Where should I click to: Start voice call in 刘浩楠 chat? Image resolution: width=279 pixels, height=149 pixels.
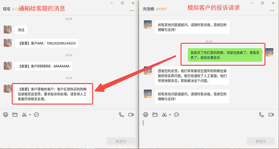pos(261,115)
